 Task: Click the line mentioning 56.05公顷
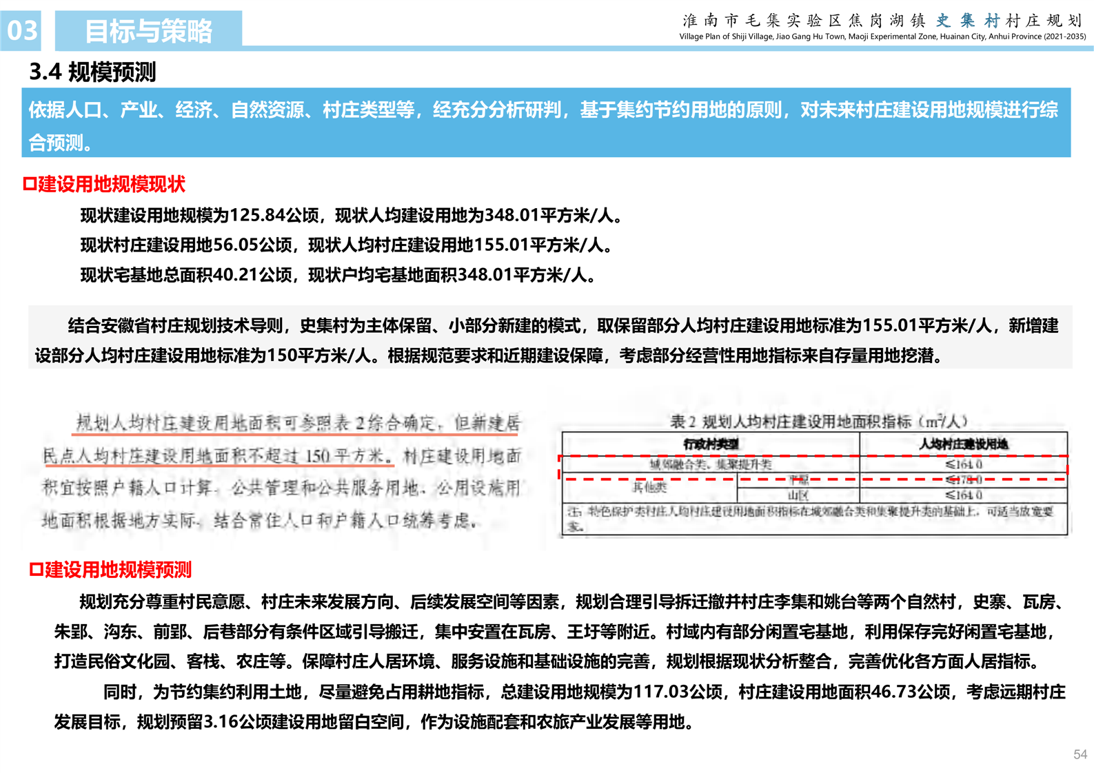[x=346, y=245]
